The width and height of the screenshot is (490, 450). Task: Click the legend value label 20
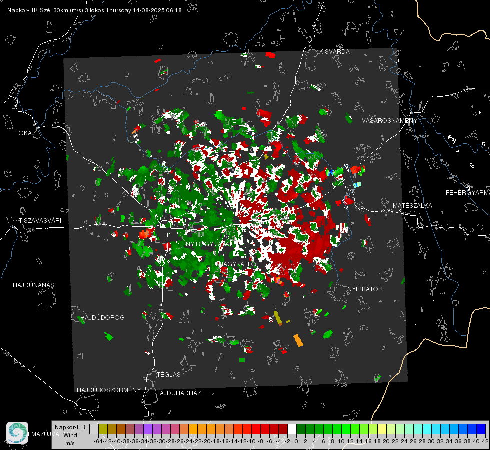click(386, 441)
